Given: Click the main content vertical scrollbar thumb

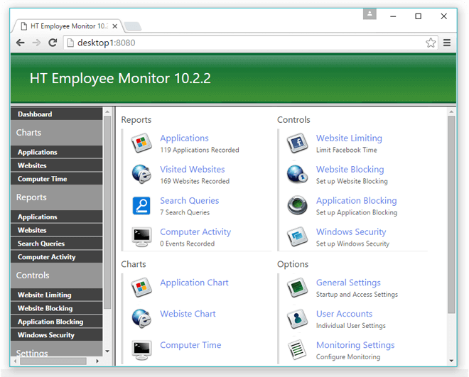Looking at the screenshot, I should [x=451, y=214].
